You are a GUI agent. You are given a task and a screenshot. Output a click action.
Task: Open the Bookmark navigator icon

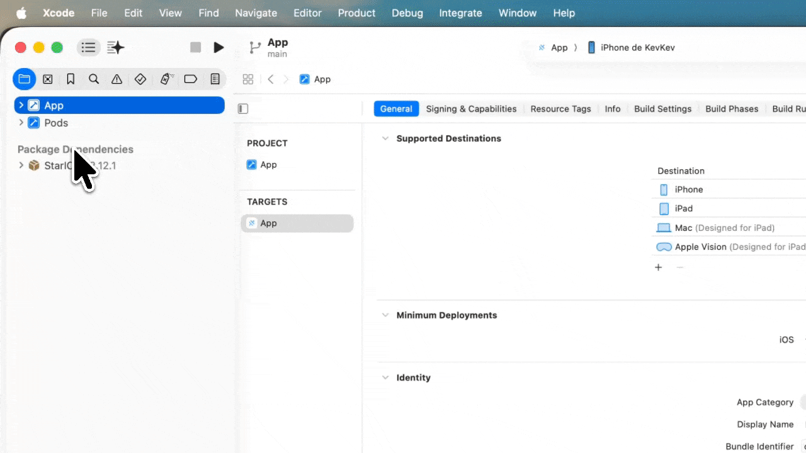(x=71, y=79)
